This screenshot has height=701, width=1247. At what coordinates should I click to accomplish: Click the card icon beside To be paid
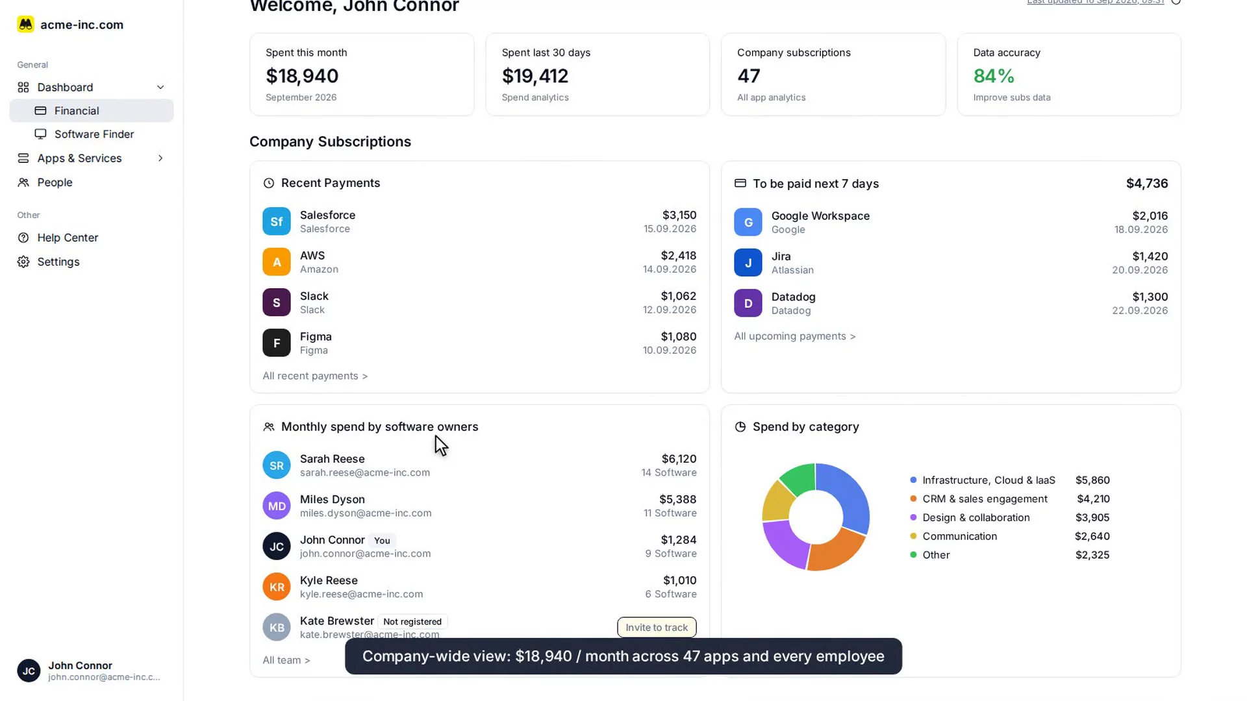coord(740,183)
